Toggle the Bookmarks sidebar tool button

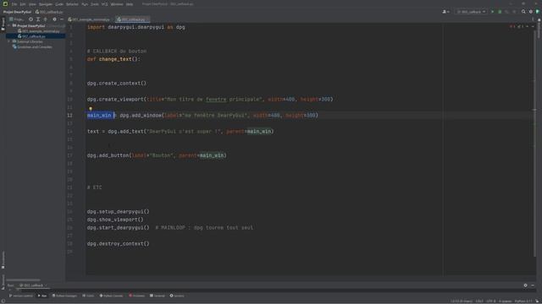click(x=3, y=261)
